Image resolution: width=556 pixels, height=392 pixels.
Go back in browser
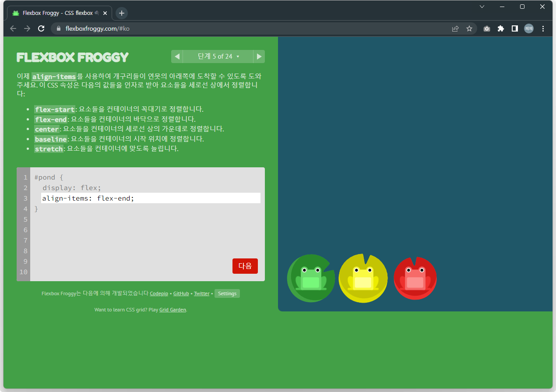tap(13, 28)
